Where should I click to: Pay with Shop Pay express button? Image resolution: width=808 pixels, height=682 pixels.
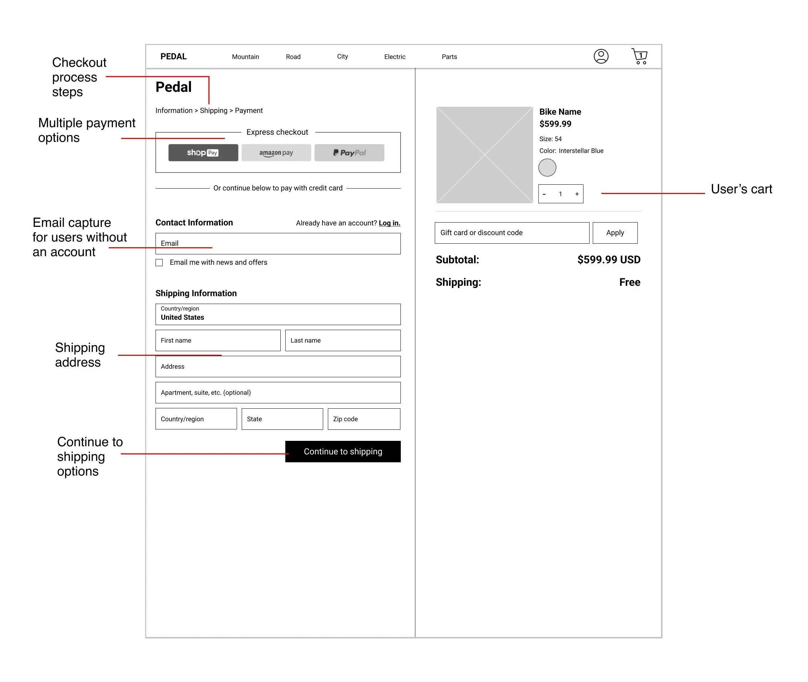point(203,153)
